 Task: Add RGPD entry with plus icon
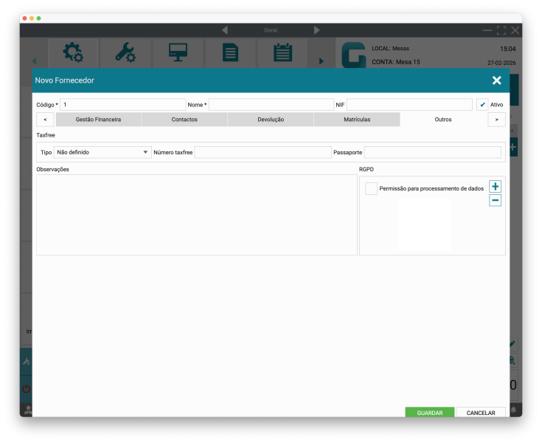click(495, 187)
